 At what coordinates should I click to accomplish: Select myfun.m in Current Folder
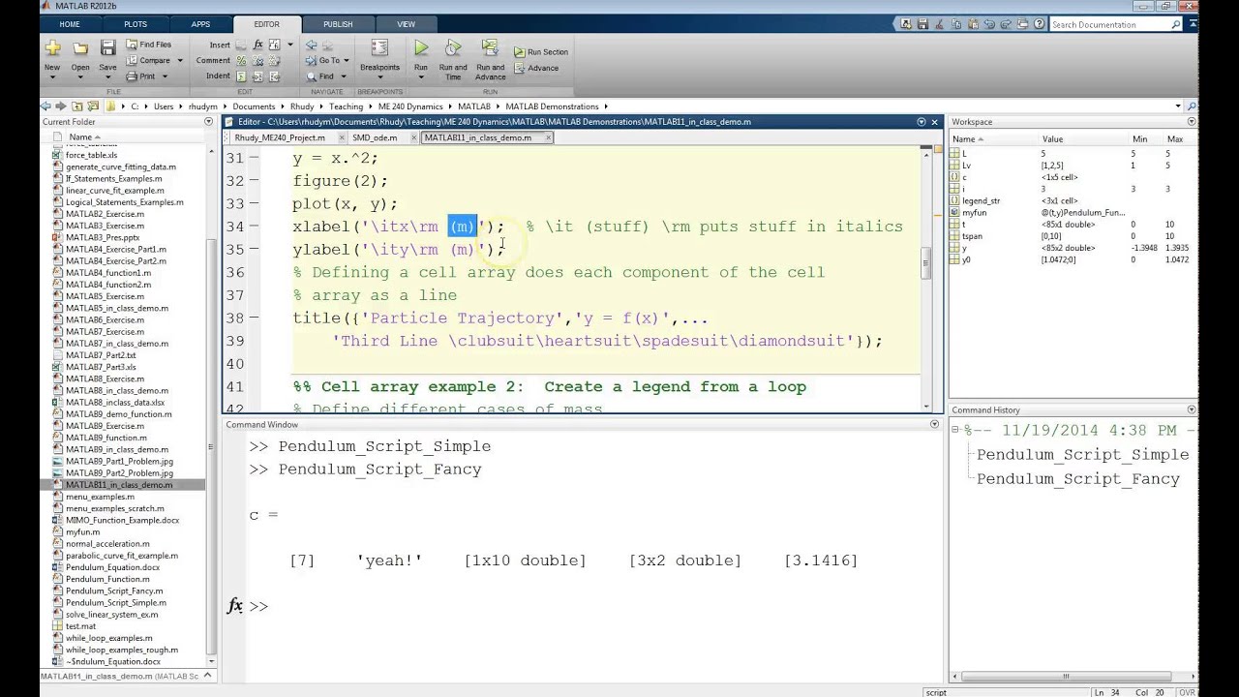[x=82, y=531]
